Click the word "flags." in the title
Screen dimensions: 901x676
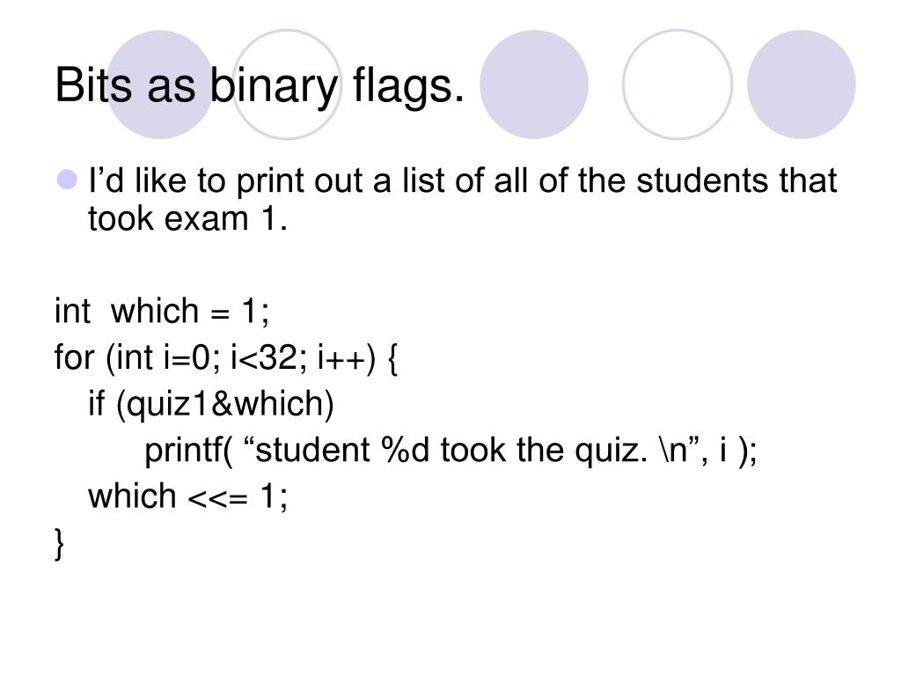coord(408,87)
